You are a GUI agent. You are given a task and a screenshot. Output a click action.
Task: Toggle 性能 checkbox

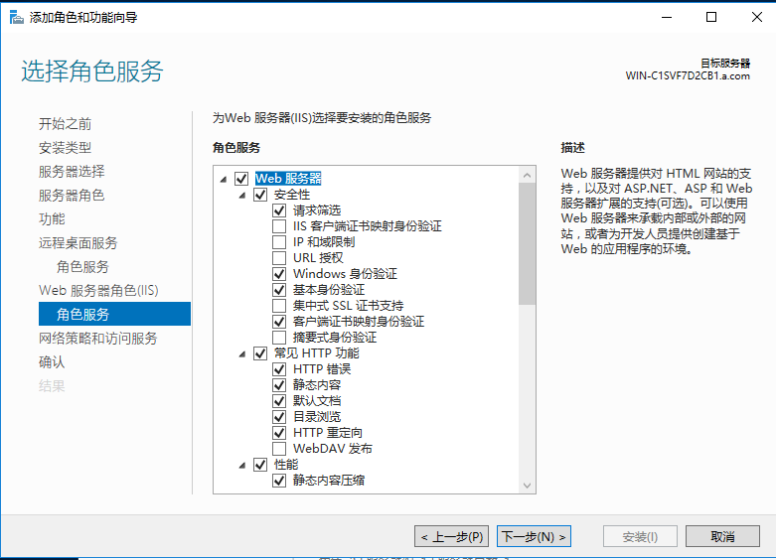(260, 465)
